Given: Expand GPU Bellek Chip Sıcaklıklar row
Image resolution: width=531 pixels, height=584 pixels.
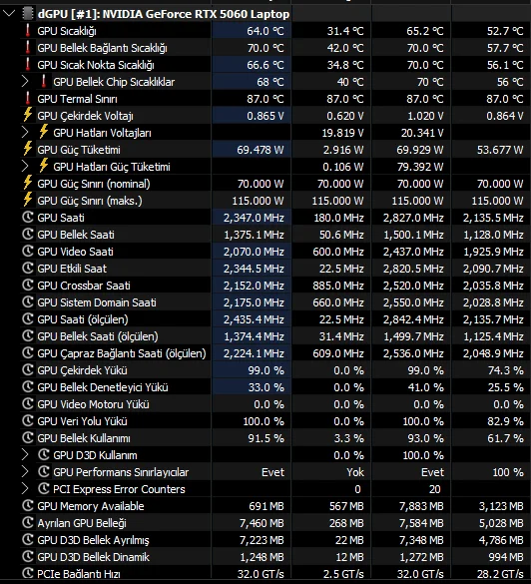Looking at the screenshot, I should [x=25, y=82].
